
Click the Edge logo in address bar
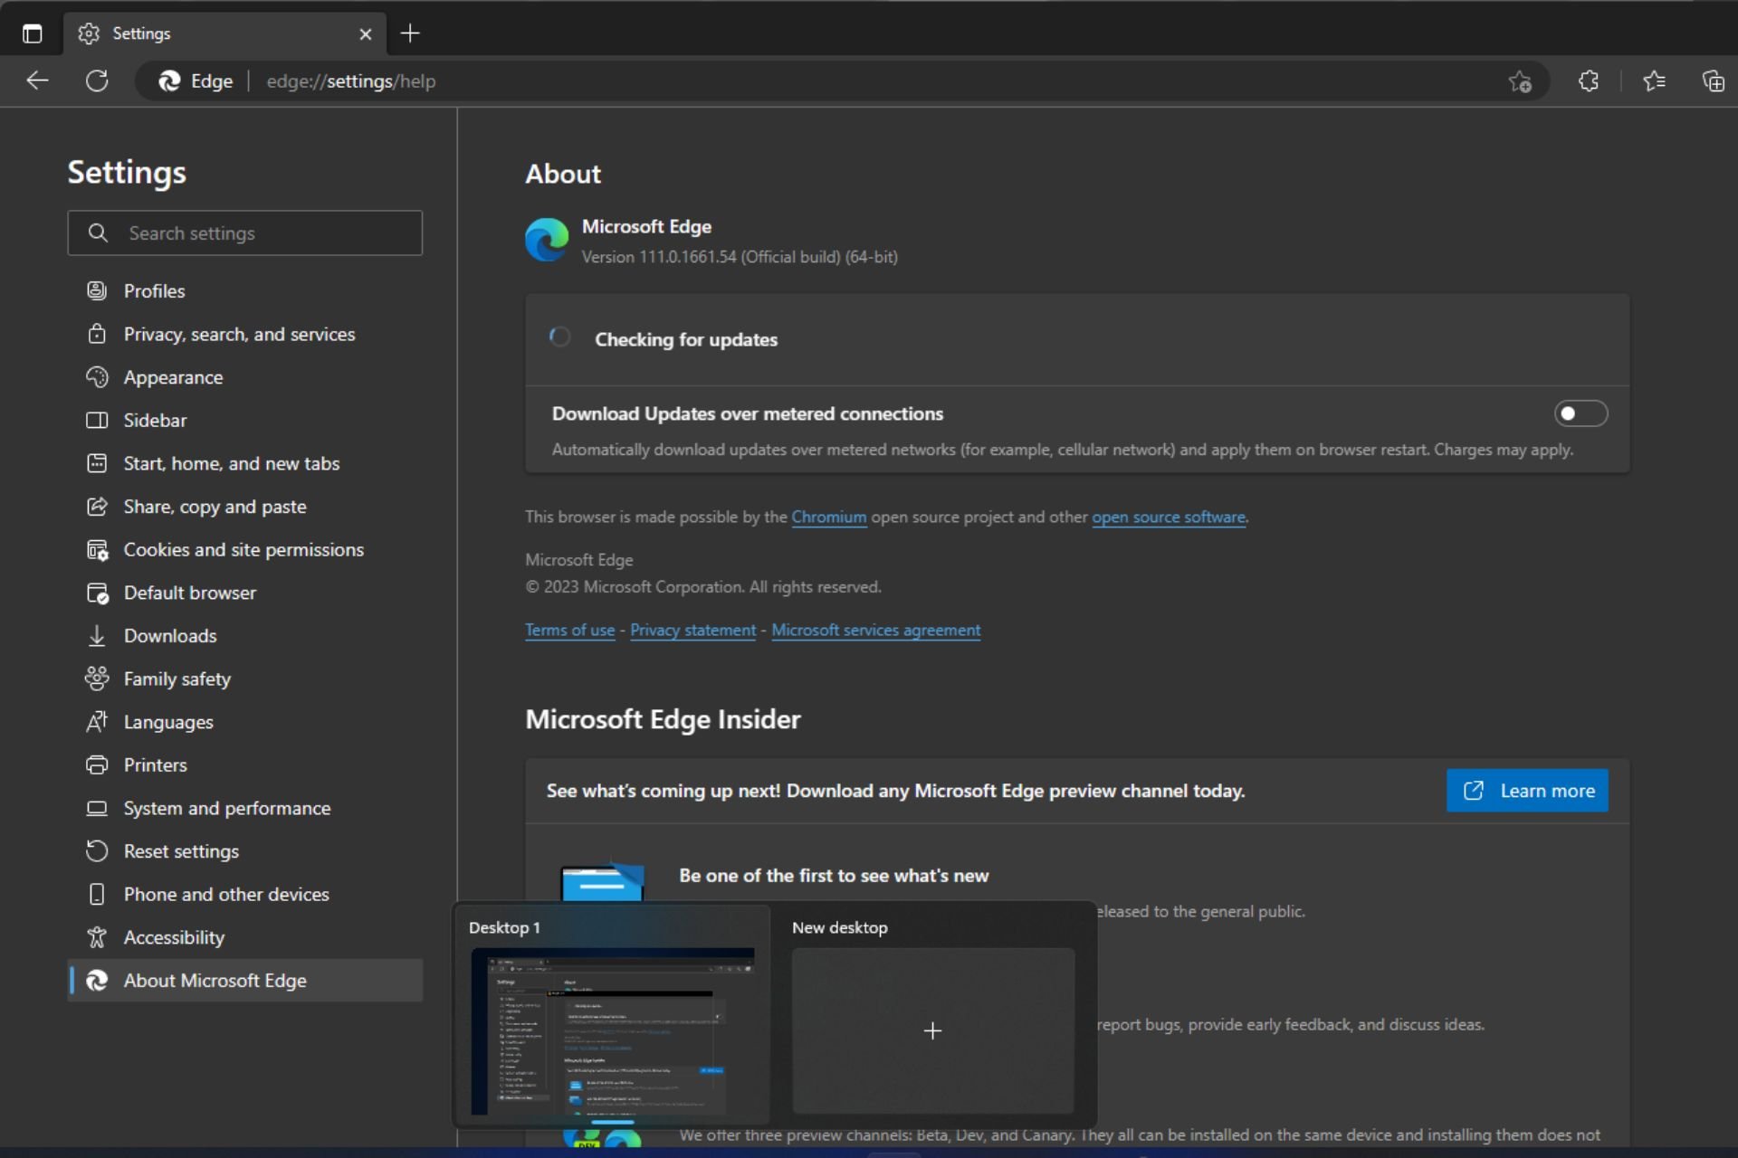(169, 81)
